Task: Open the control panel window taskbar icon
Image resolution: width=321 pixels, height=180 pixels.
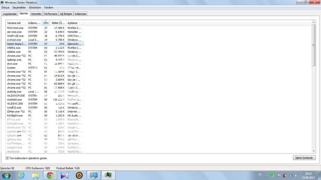Action: coord(94,175)
